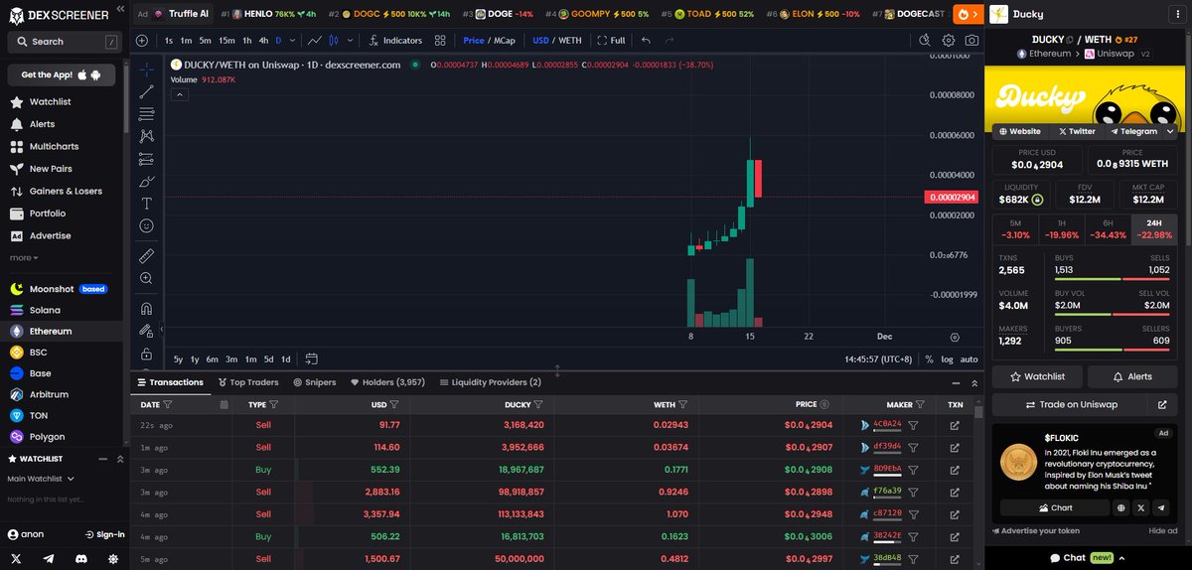Open the Chat panel at bottom right

click(x=1088, y=558)
